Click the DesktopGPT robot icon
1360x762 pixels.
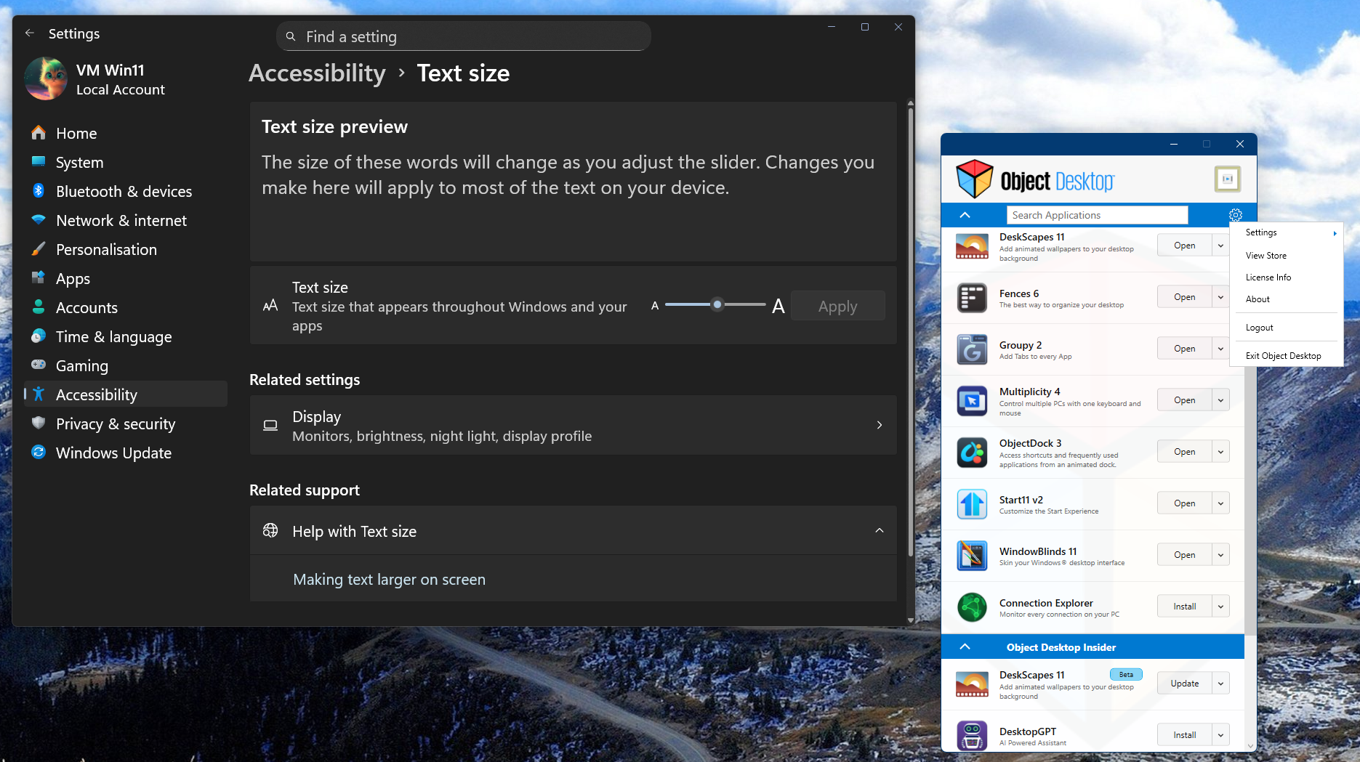click(972, 735)
